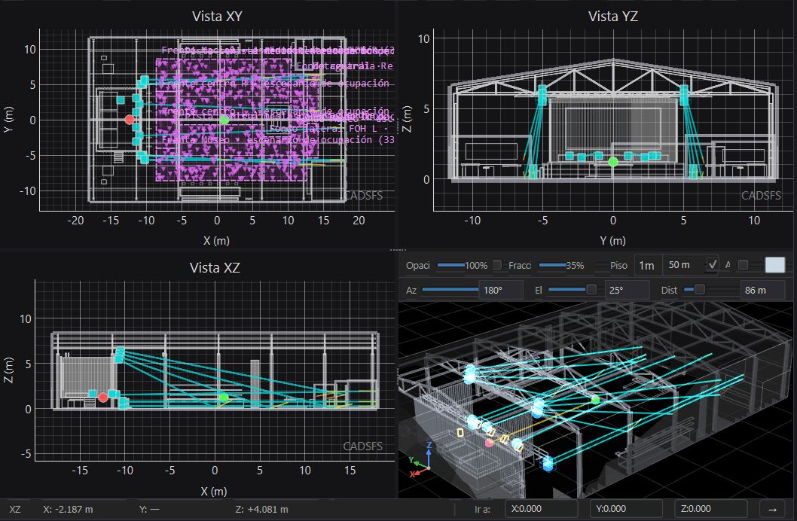This screenshot has height=521, width=797.
Task: Click the Z:0.000 go-to field
Action: [711, 509]
